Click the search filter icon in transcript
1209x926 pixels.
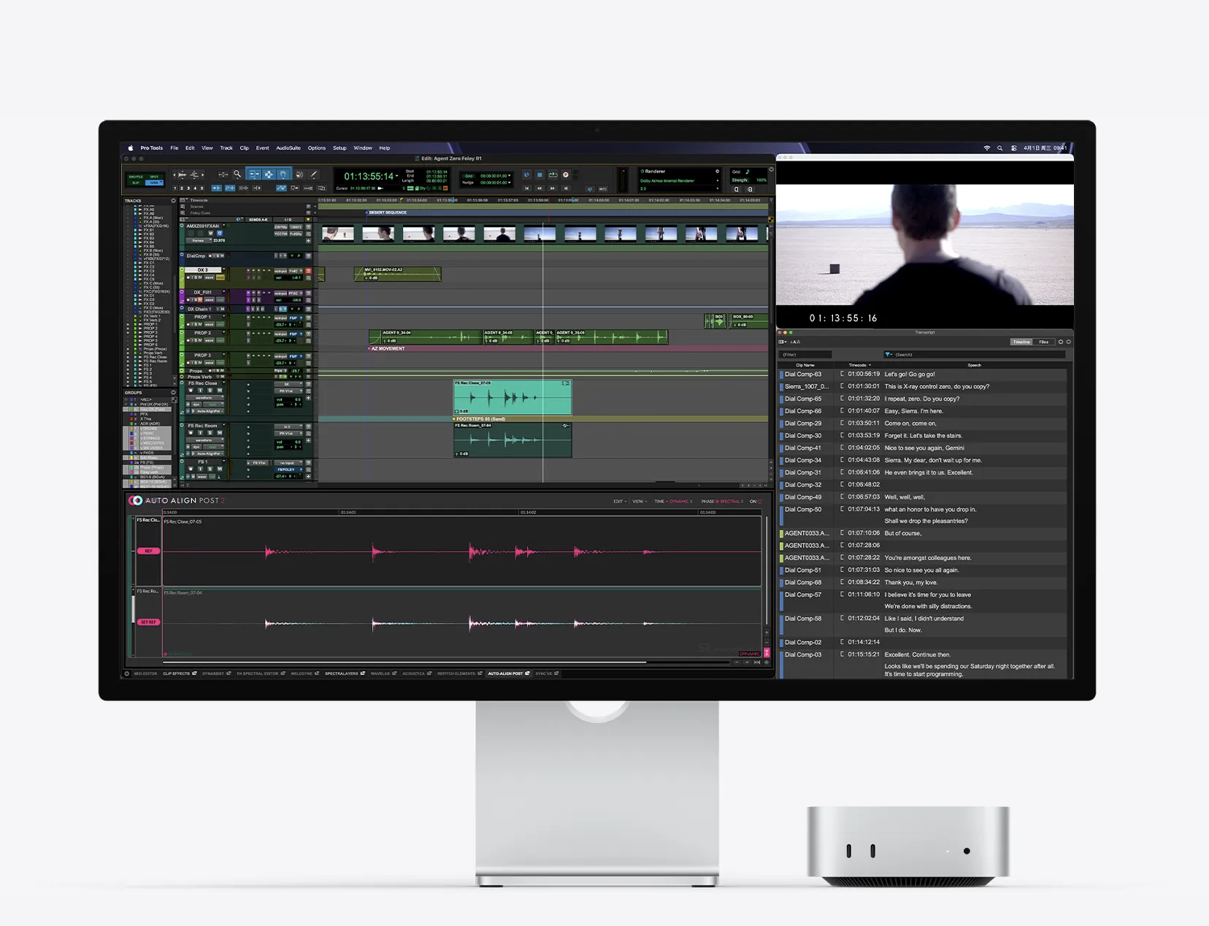888,354
